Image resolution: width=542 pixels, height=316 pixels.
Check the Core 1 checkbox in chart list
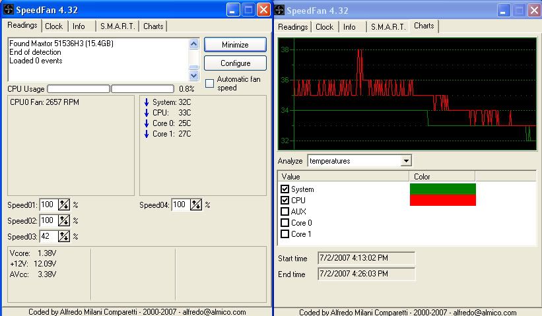(x=285, y=234)
